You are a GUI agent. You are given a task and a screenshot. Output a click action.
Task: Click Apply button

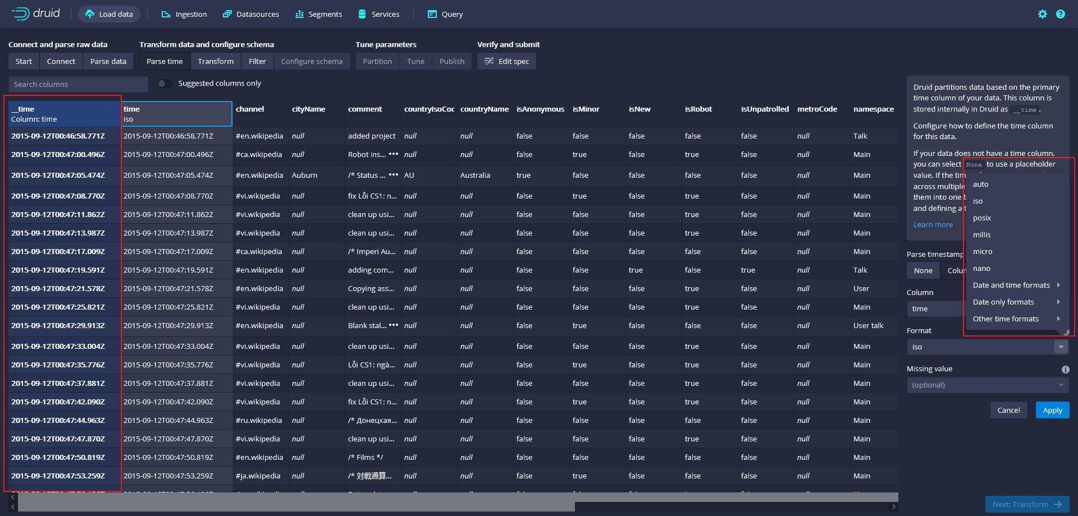coord(1052,410)
